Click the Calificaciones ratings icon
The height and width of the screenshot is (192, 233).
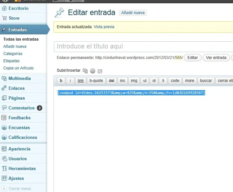coord(4,137)
